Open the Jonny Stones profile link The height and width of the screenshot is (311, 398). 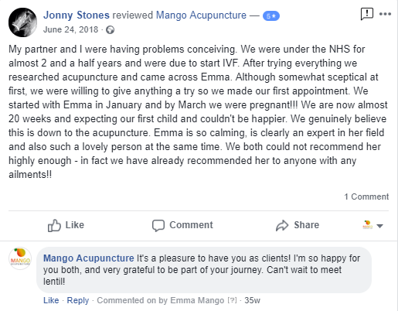(x=77, y=15)
